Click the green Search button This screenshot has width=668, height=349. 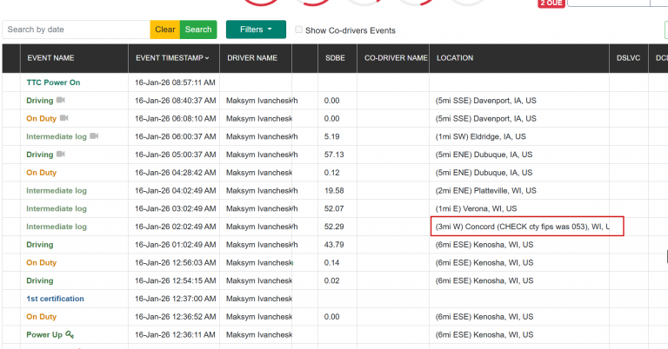198,30
